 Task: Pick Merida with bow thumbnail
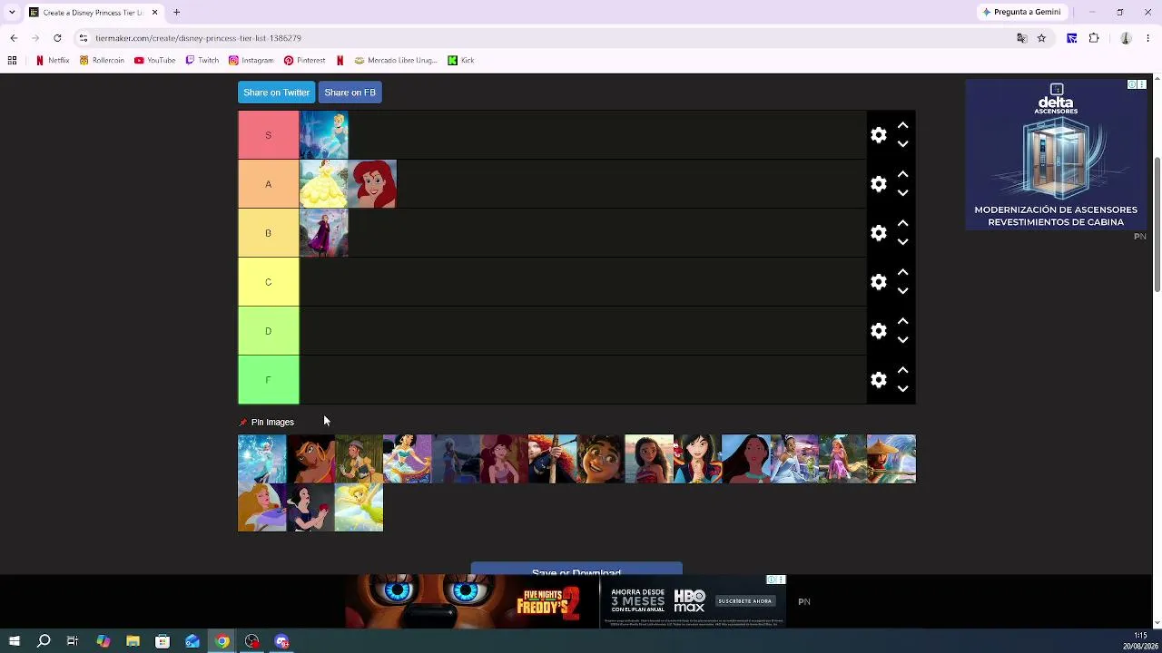pyautogui.click(x=552, y=459)
